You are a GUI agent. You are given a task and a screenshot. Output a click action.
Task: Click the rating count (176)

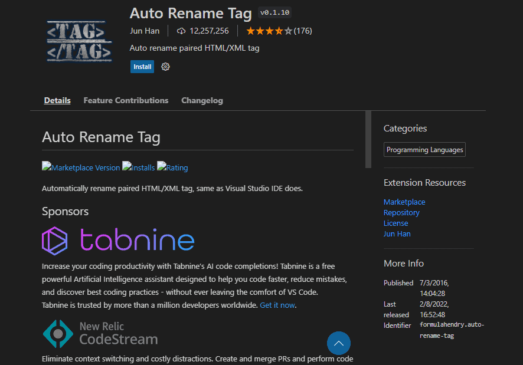(x=303, y=31)
